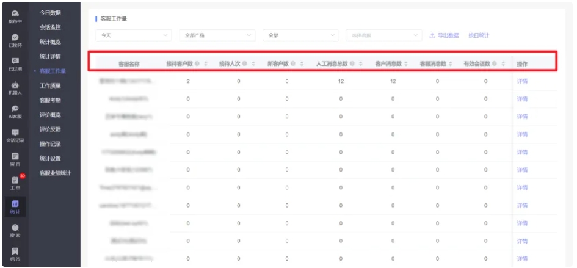Select the AI客服 sidebar icon
Image resolution: width=577 pixels, height=268 pixels.
pos(15,111)
